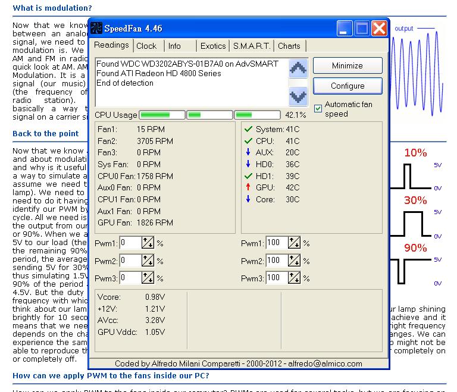Click the Fan1 reading of 15 RPM
Image resolution: width=457 pixels, height=392 pixels.
tap(151, 129)
